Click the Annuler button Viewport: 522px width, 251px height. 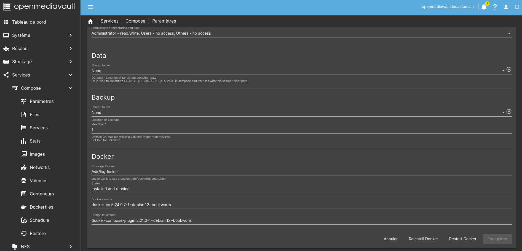391,239
